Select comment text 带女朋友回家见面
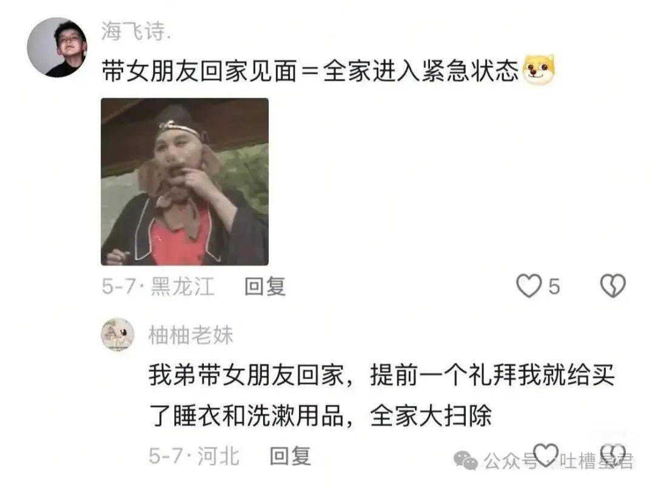This screenshot has width=655, height=487. click(x=200, y=70)
